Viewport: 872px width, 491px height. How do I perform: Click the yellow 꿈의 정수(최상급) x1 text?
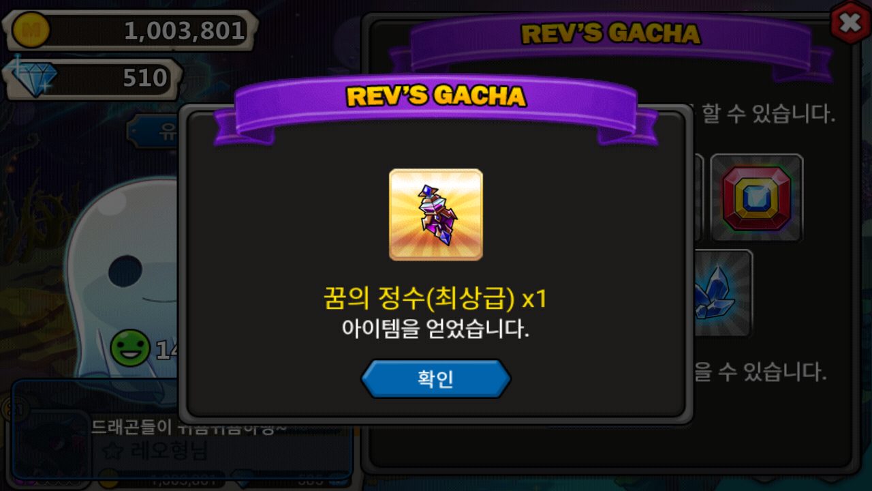pyautogui.click(x=435, y=299)
